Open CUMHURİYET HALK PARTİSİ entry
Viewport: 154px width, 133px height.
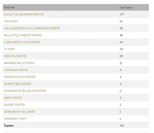[x=22, y=42]
